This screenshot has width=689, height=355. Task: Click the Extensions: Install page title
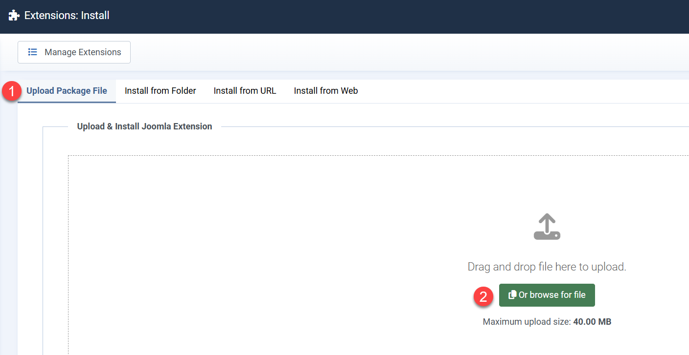coord(67,16)
